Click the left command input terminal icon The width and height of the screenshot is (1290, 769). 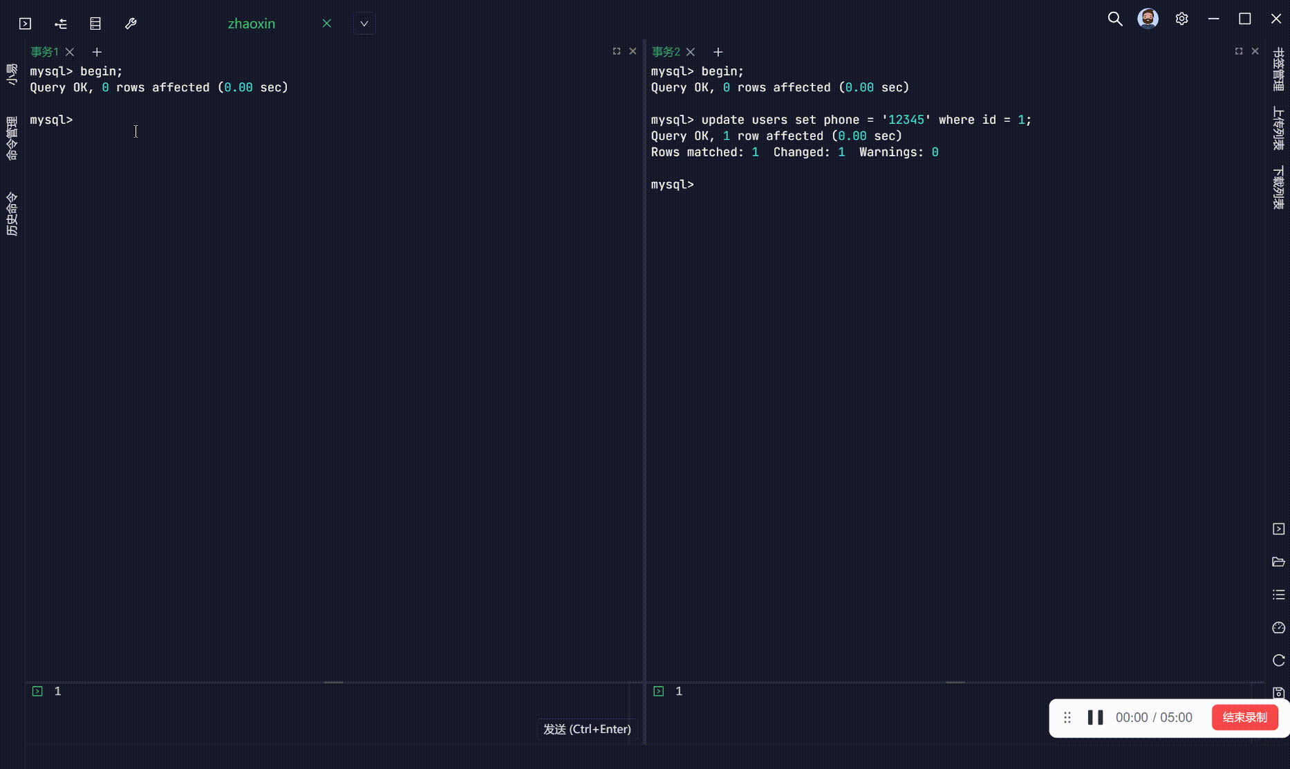click(37, 691)
